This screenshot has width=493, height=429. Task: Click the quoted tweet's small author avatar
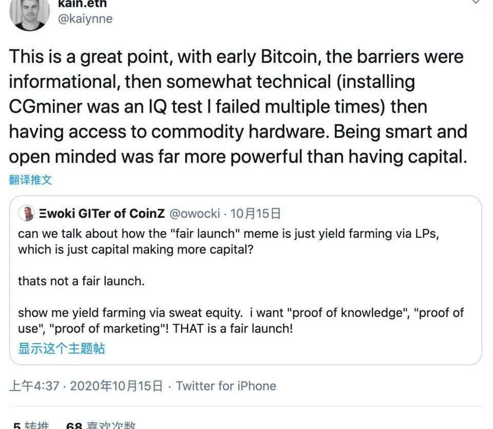click(26, 213)
